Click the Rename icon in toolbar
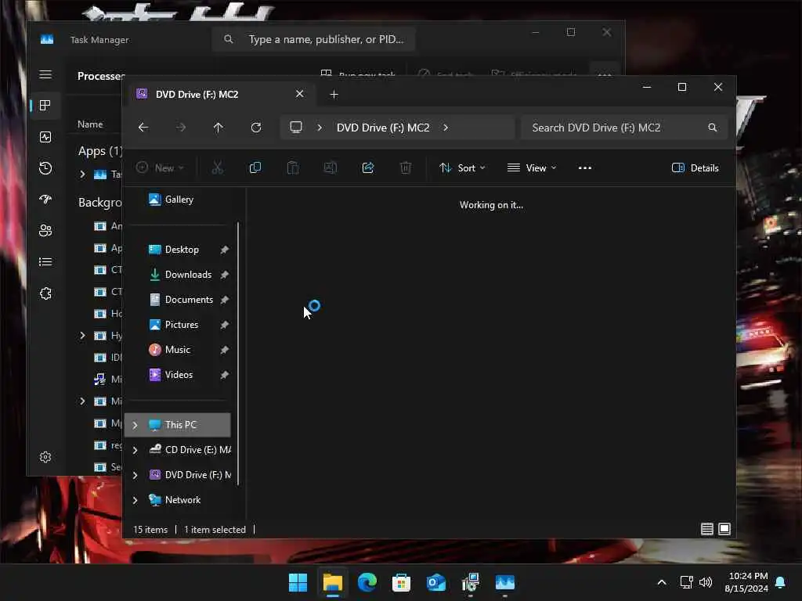 coord(331,167)
